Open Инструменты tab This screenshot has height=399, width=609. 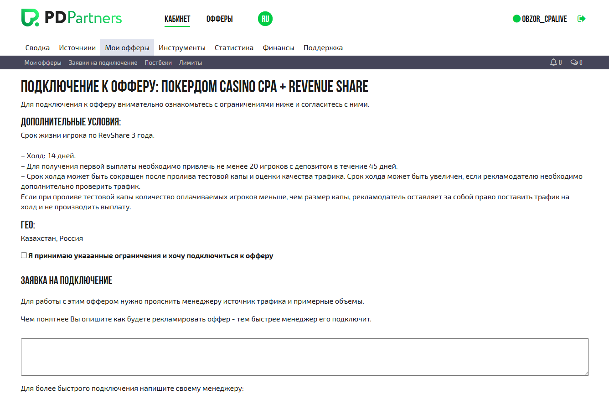tap(182, 47)
